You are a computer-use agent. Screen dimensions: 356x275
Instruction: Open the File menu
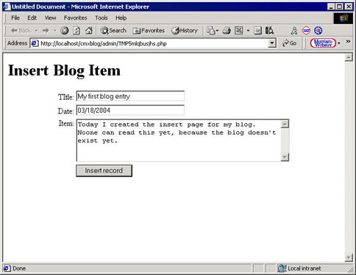15,18
